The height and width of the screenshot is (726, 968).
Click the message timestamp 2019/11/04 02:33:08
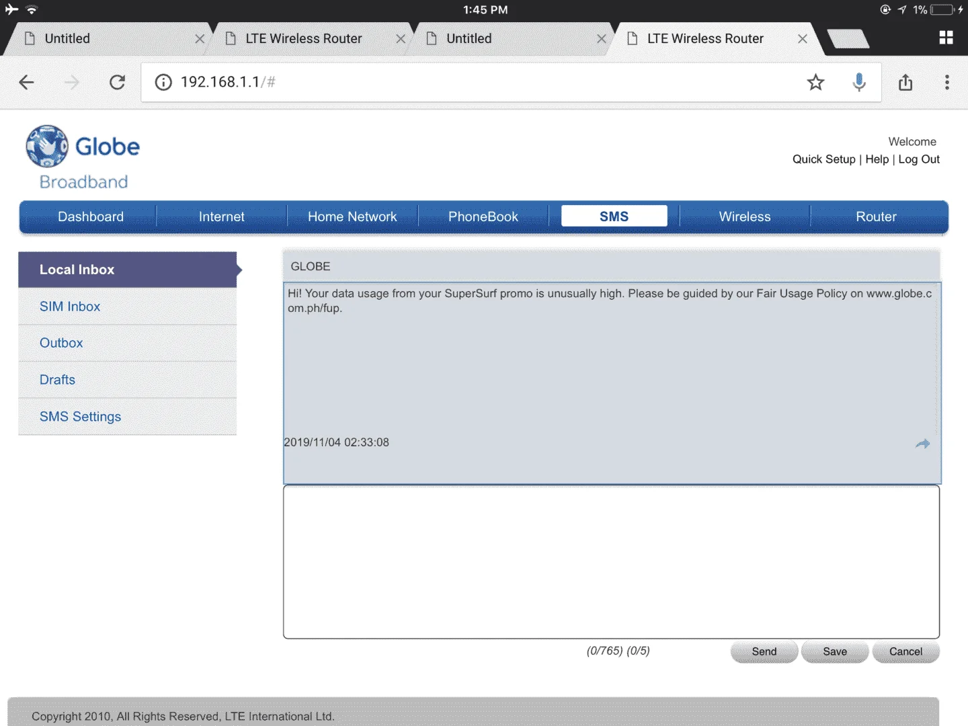point(336,442)
